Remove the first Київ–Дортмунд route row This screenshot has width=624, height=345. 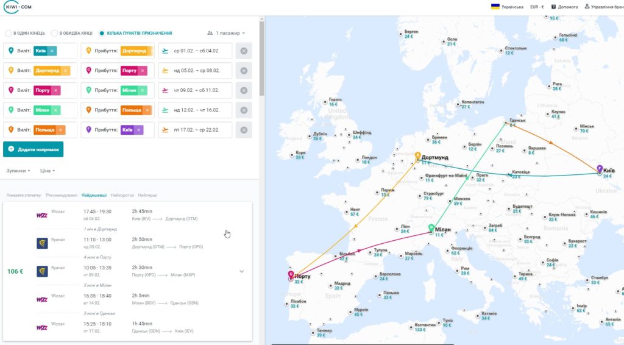coord(244,51)
